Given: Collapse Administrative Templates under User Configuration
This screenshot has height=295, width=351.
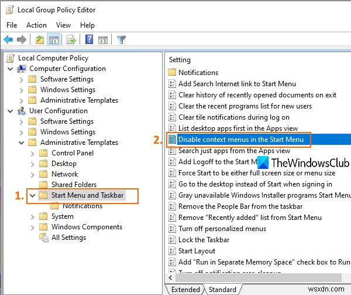Looking at the screenshot, I should [x=21, y=143].
